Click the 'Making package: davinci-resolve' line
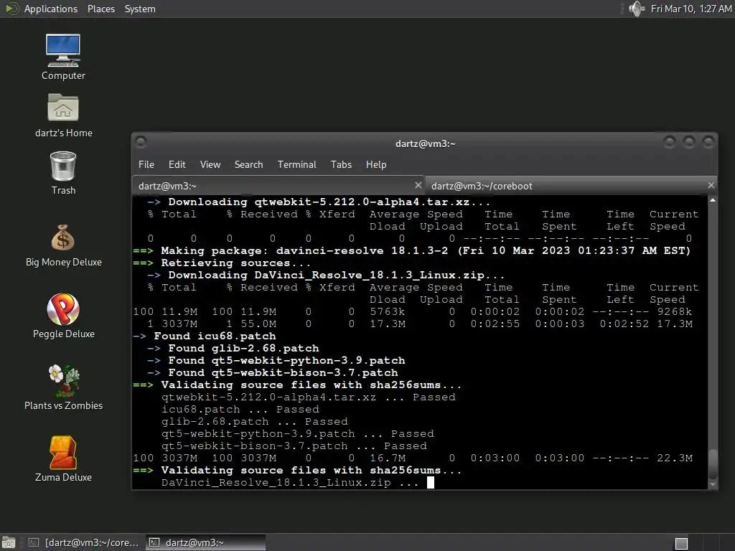The image size is (735, 551). (x=412, y=250)
